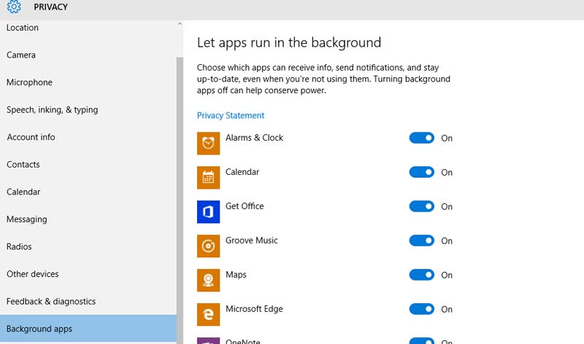Open the Radios section
This screenshot has height=344, width=584.
[88, 246]
